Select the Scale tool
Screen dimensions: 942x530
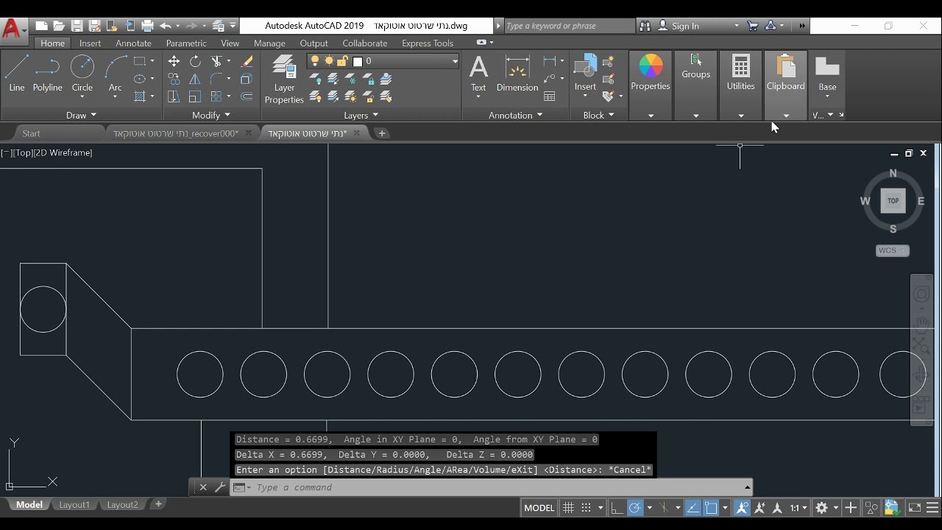(195, 96)
